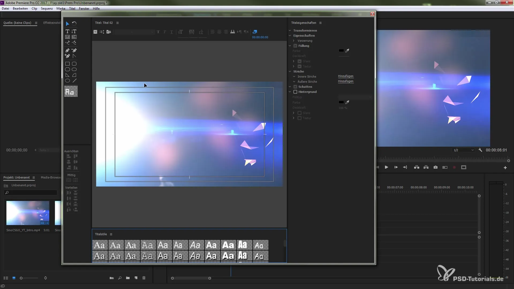Play the program monitor
Screen dimensions: 514x289
coord(386,167)
